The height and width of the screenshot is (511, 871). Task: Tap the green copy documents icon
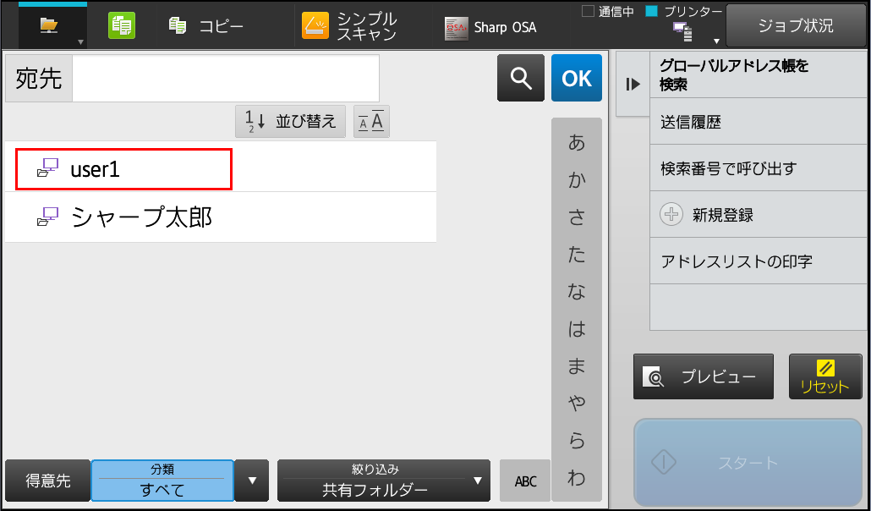(122, 25)
